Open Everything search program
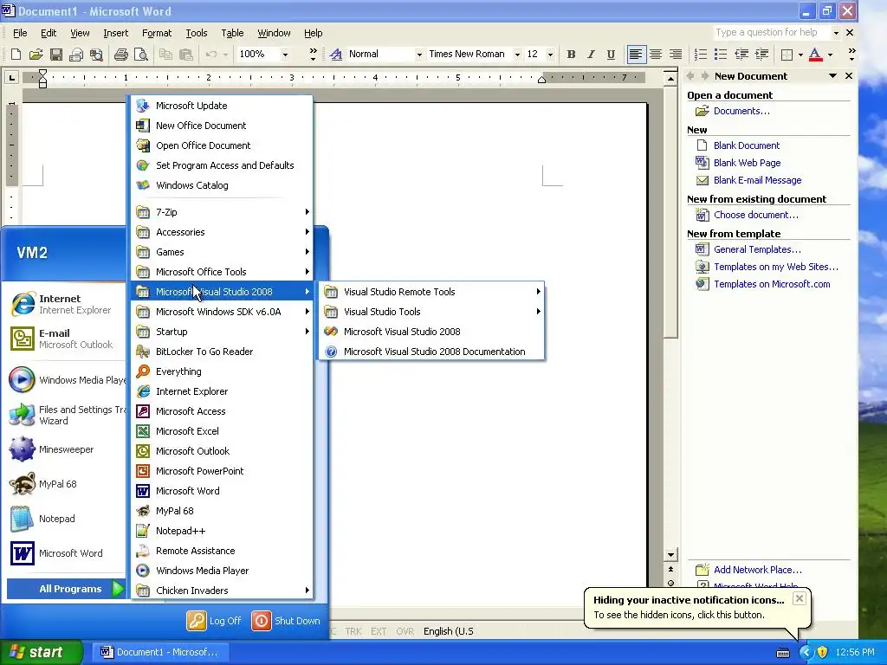 point(223,371)
